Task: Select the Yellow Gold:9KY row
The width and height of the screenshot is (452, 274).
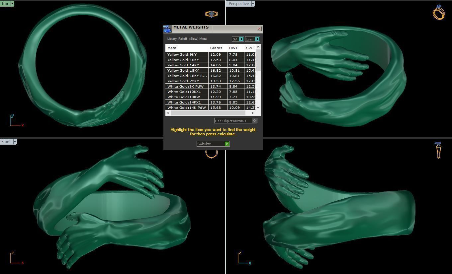Action: point(211,54)
